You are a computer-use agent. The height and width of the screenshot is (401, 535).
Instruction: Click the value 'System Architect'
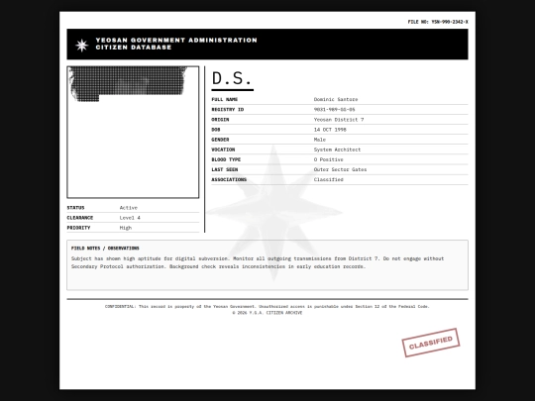[x=337, y=150]
